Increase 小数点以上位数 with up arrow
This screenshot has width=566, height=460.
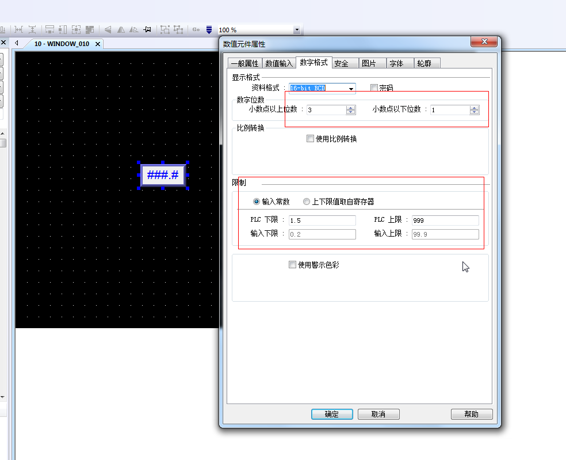tap(350, 107)
